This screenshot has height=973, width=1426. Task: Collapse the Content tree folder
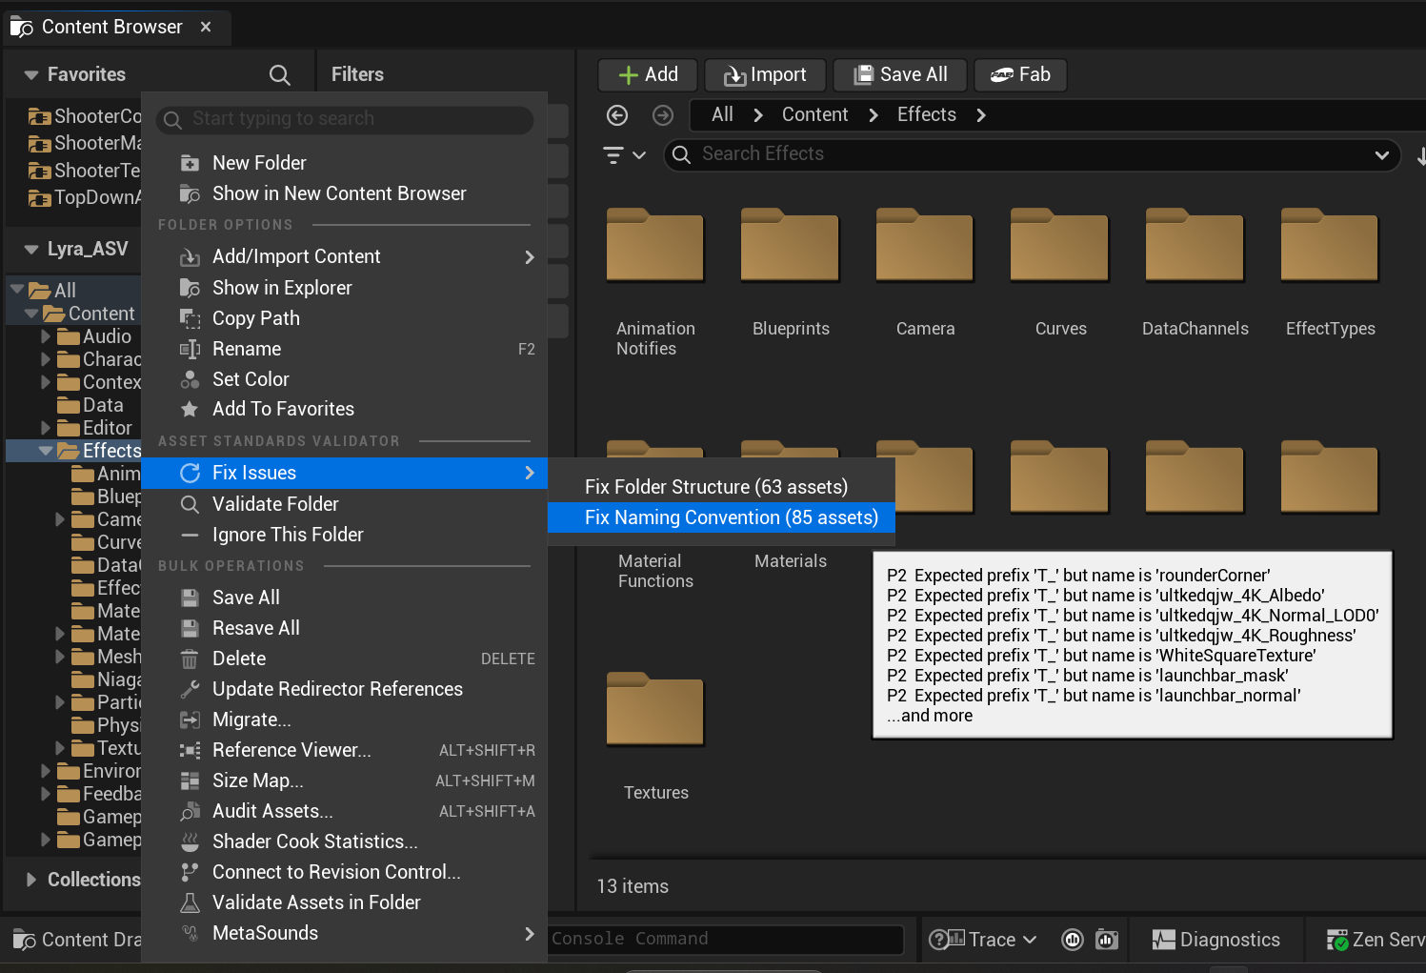point(31,314)
